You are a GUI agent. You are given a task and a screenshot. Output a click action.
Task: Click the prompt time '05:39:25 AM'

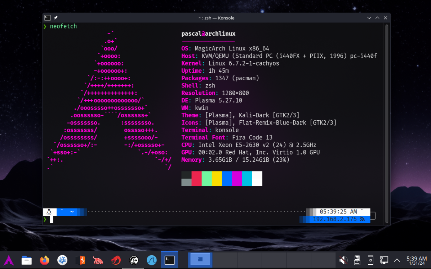(338, 212)
